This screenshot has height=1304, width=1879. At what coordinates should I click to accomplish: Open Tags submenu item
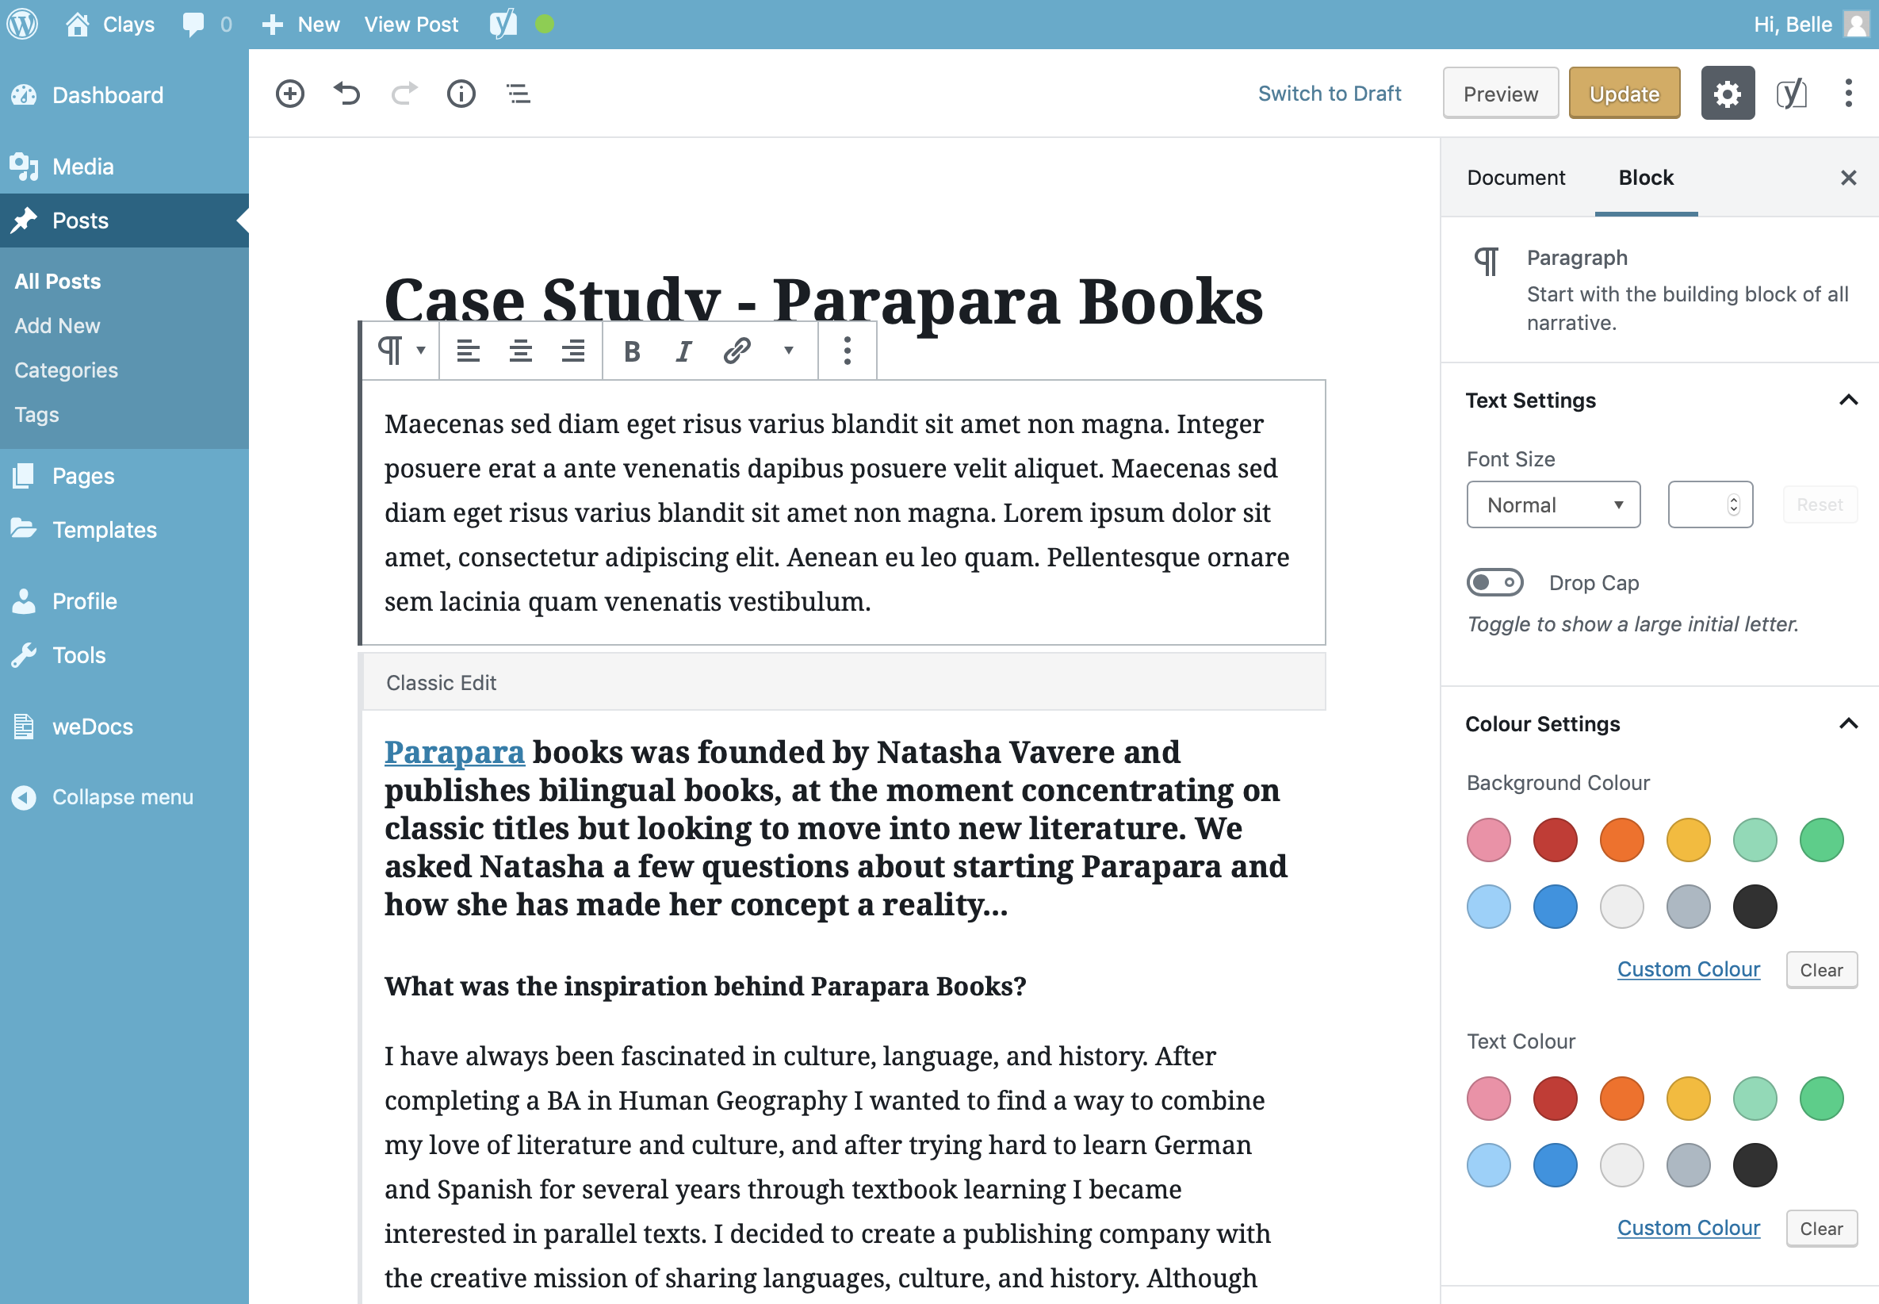point(36,414)
